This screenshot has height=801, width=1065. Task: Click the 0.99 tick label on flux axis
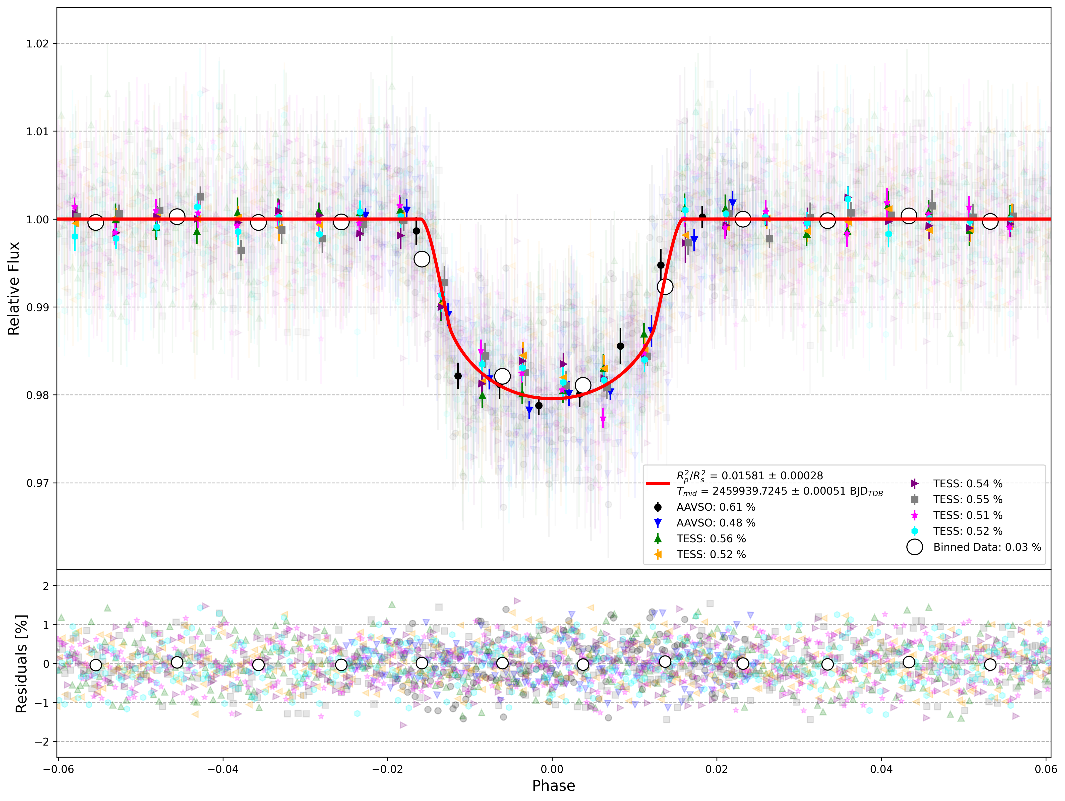point(38,307)
